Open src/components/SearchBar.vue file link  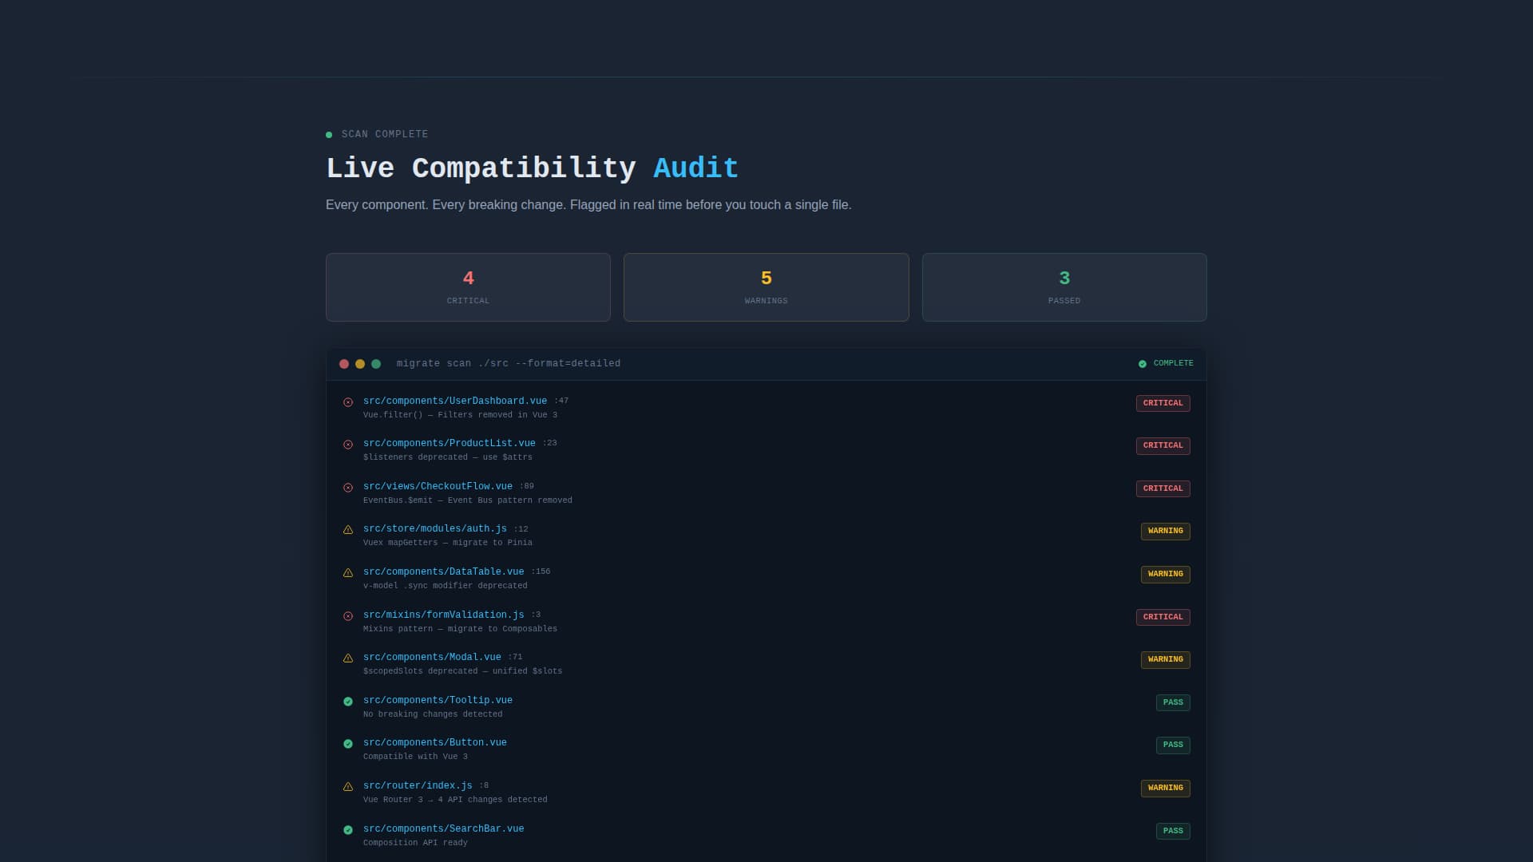coord(444,828)
